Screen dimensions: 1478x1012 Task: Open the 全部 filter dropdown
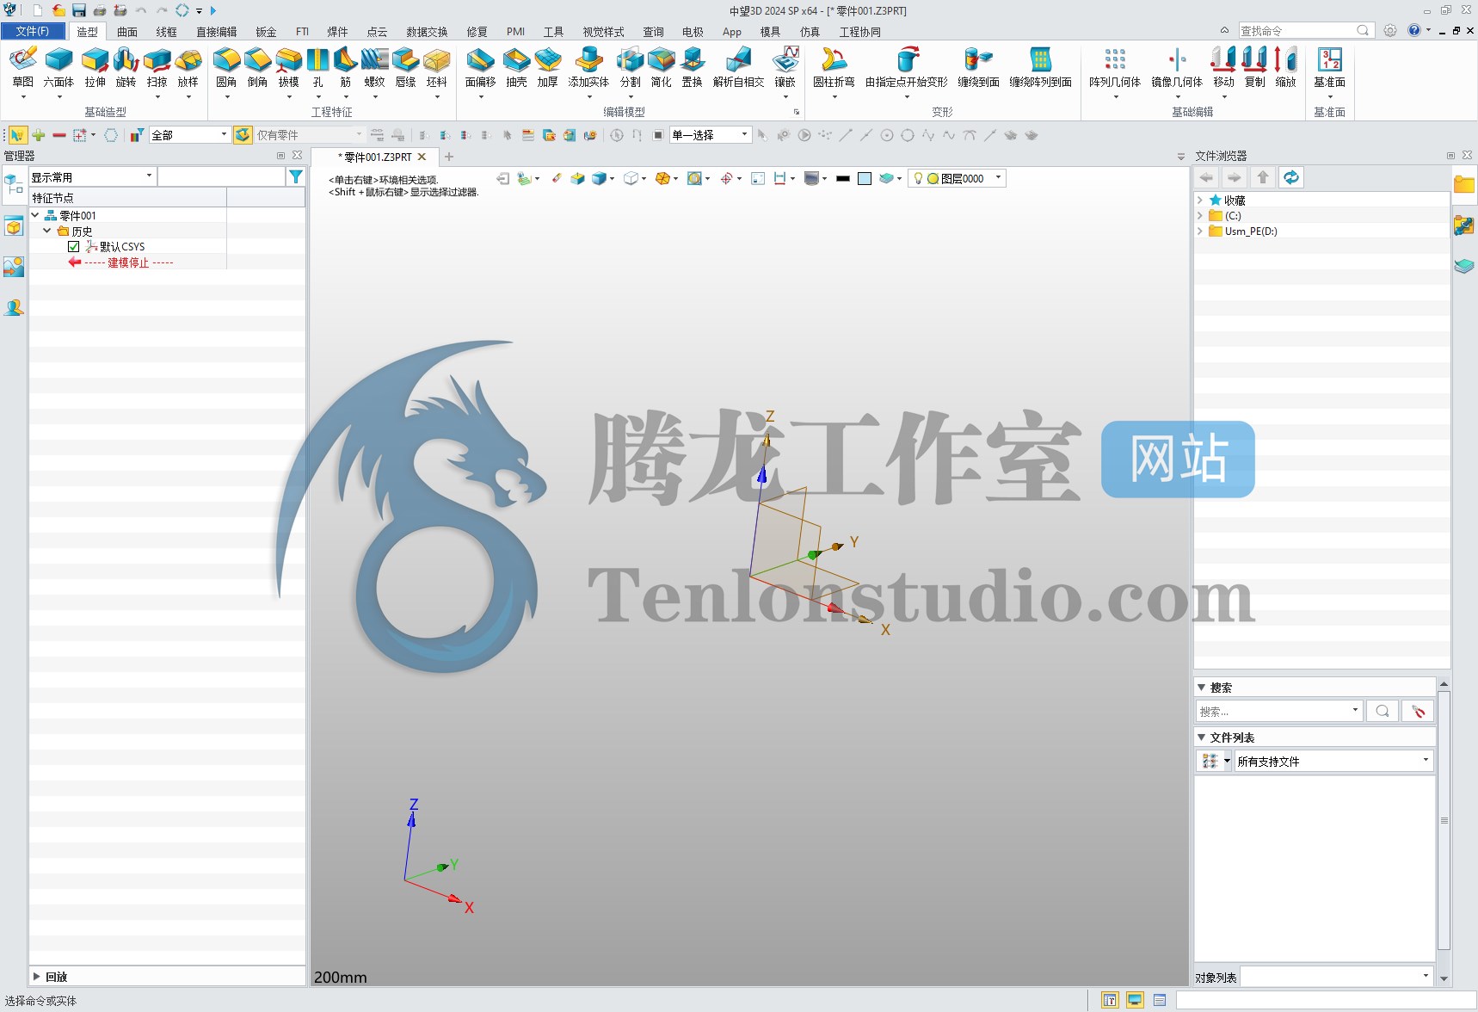click(189, 135)
